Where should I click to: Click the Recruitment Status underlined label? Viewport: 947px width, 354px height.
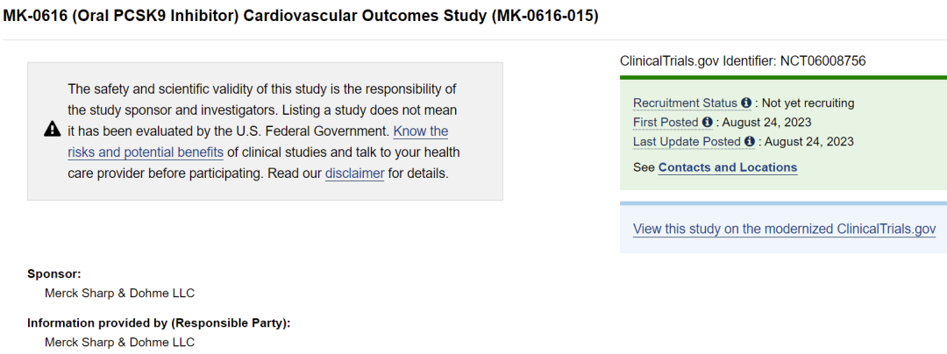pos(685,103)
